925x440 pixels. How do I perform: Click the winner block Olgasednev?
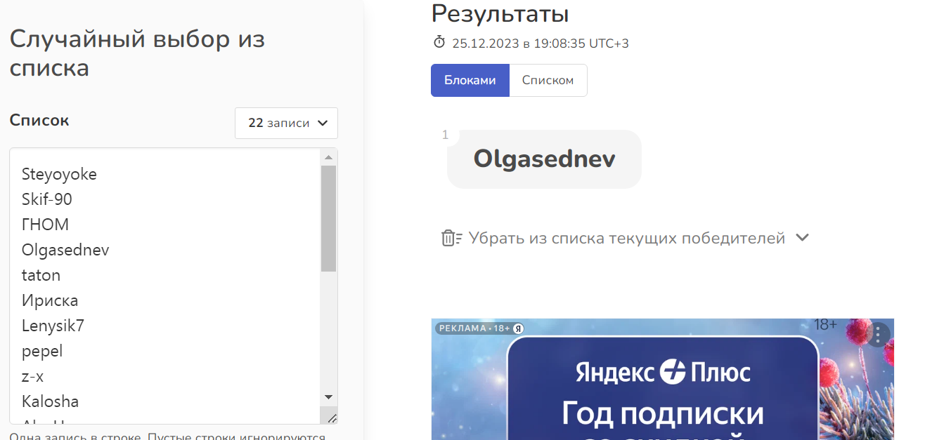pos(544,159)
